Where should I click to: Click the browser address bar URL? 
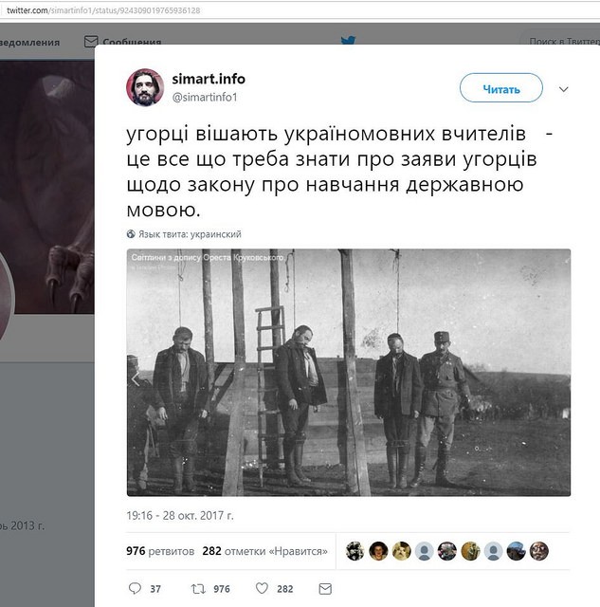click(103, 10)
